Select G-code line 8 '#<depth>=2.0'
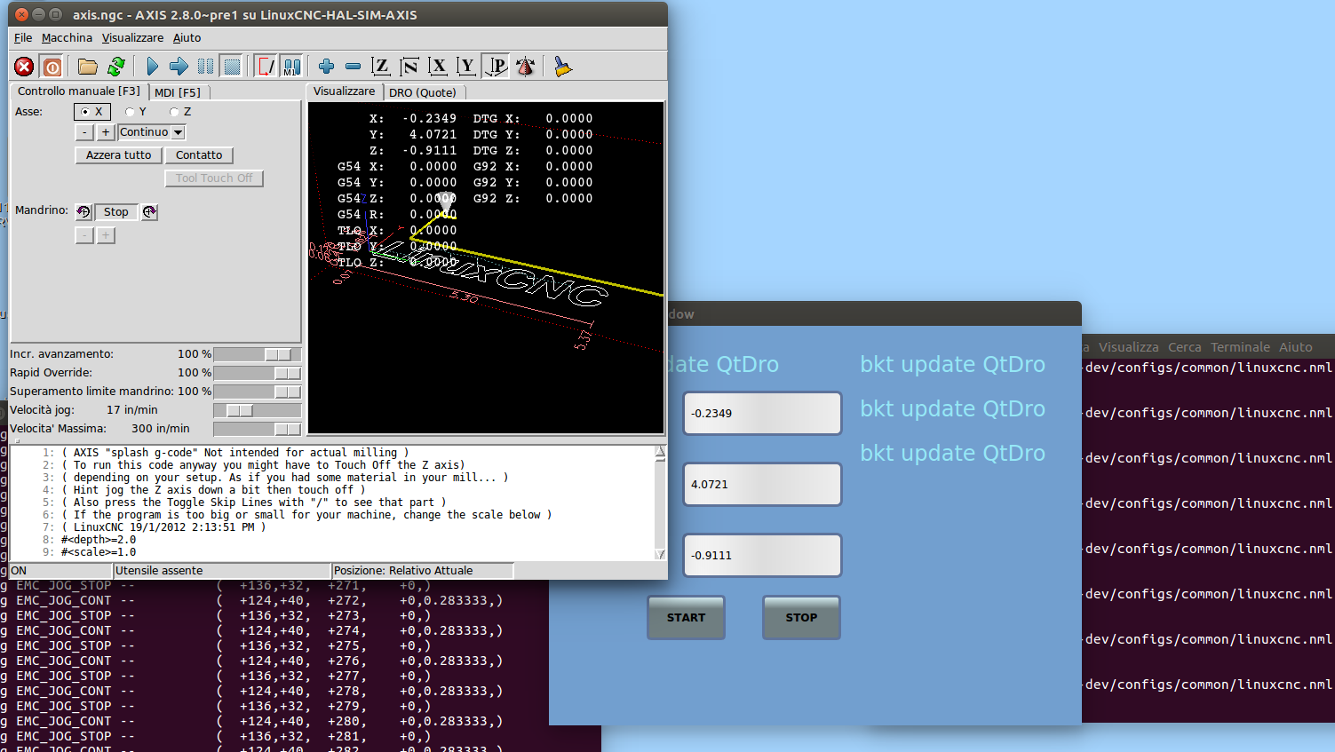1335x752 pixels. [x=99, y=540]
